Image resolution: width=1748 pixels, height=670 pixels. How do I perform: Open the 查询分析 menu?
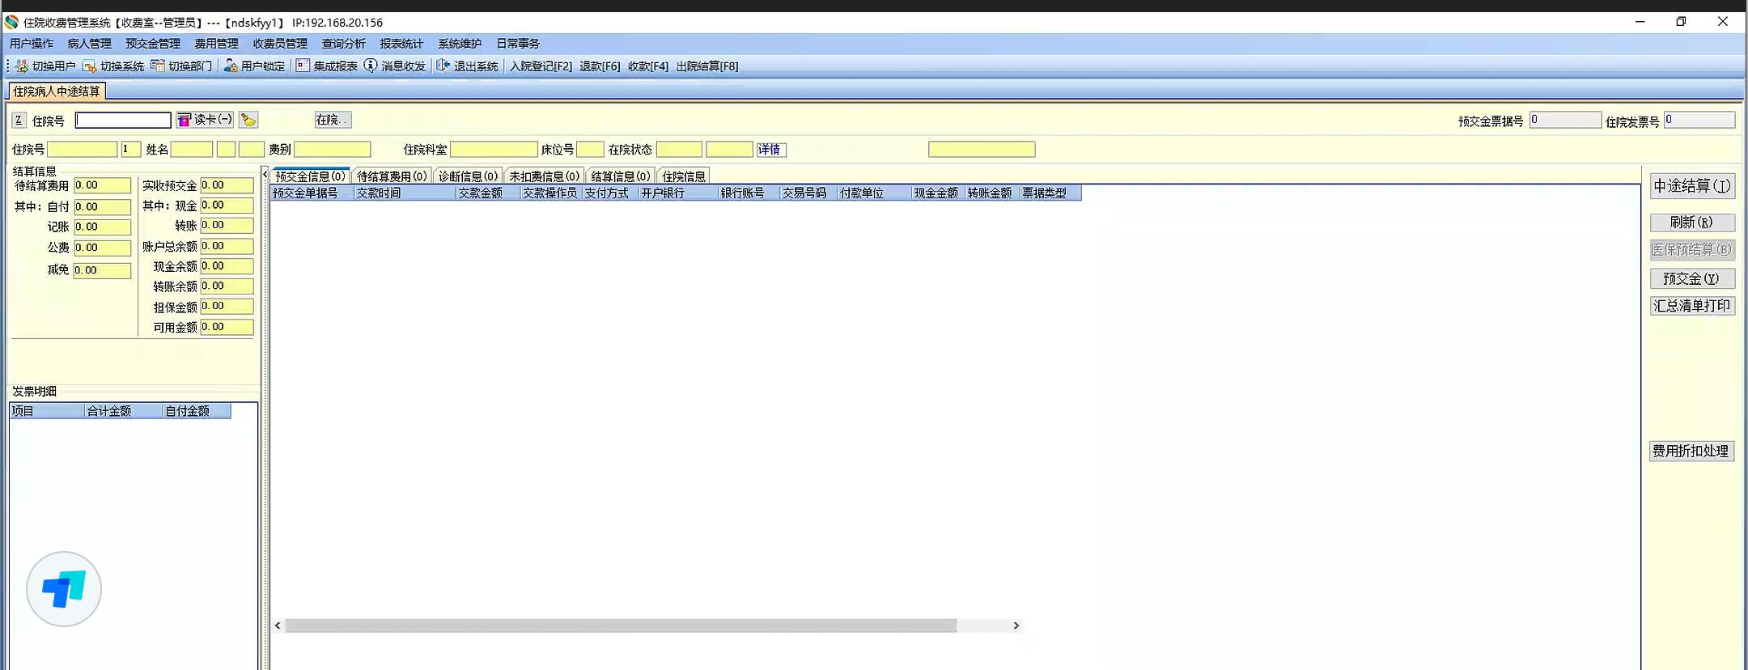344,44
